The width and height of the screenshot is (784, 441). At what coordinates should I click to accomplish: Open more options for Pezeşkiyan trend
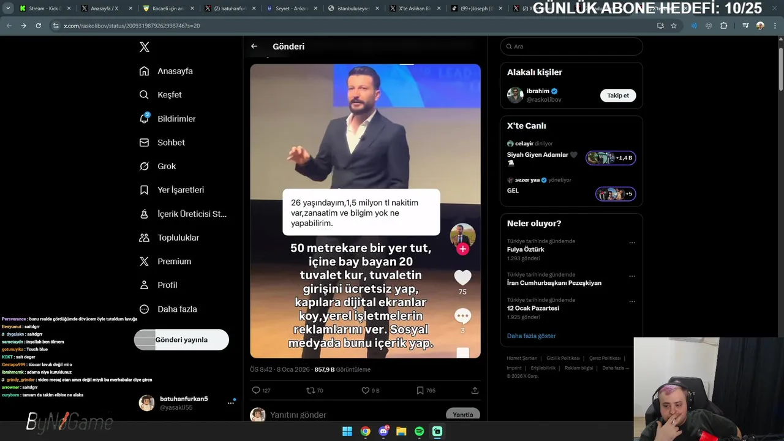(632, 276)
